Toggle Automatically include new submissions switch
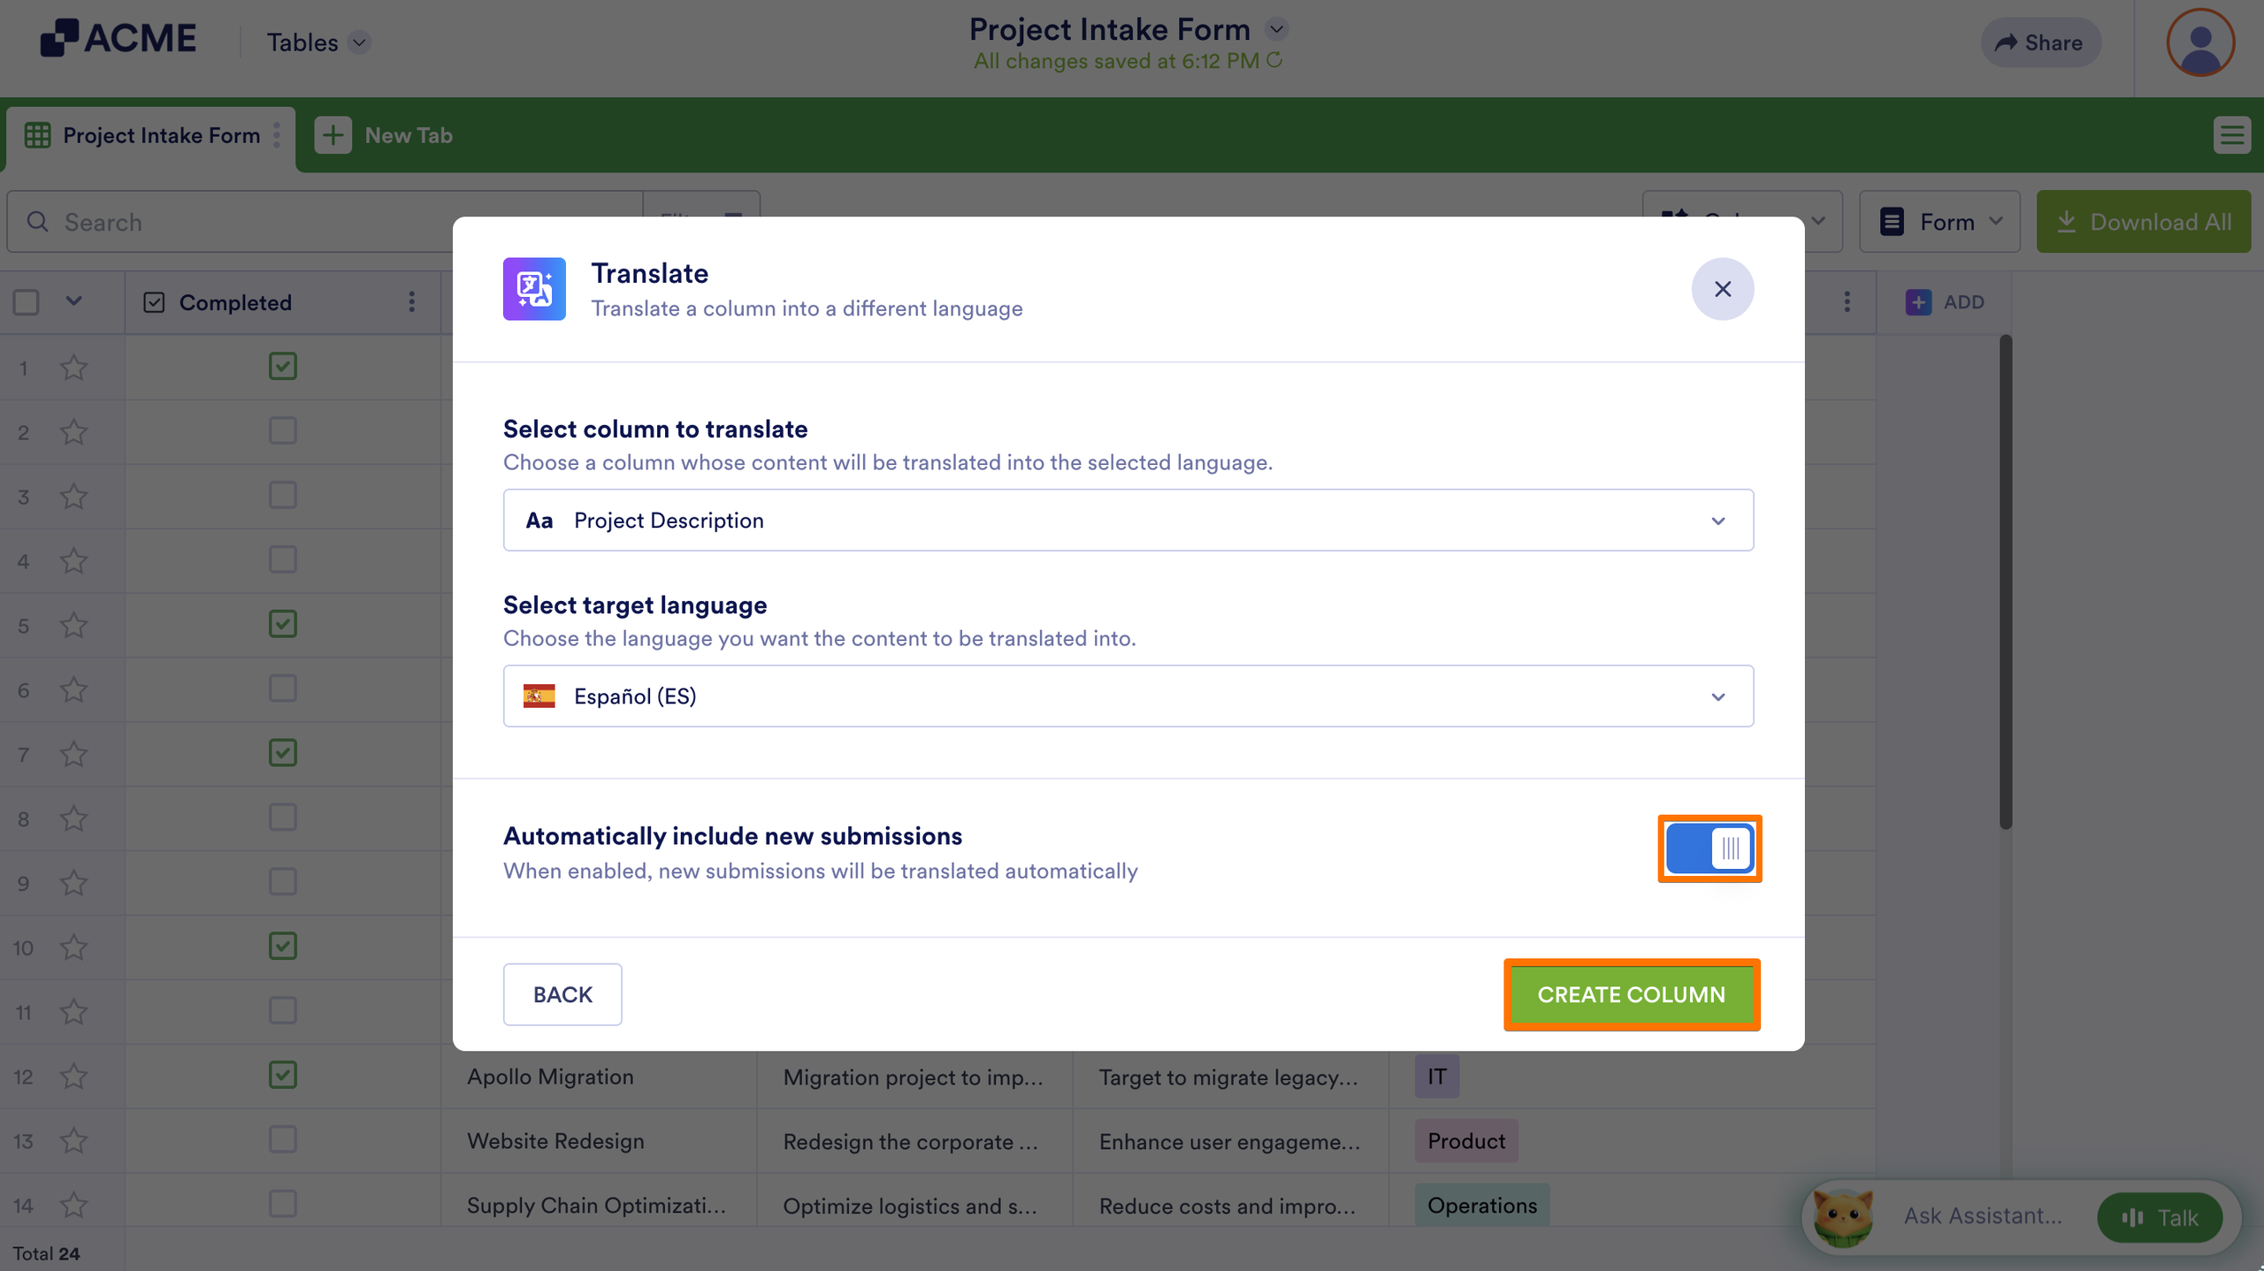The height and width of the screenshot is (1271, 2264). coord(1709,849)
